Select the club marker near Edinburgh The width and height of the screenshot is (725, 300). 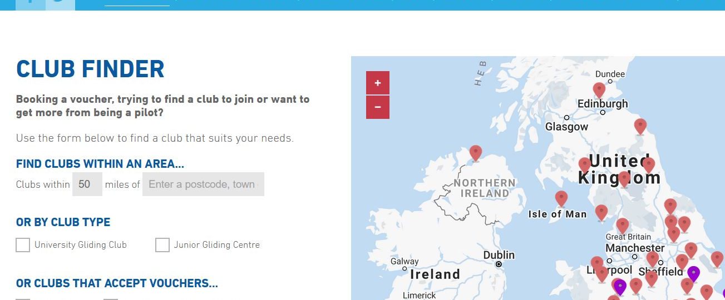599,91
